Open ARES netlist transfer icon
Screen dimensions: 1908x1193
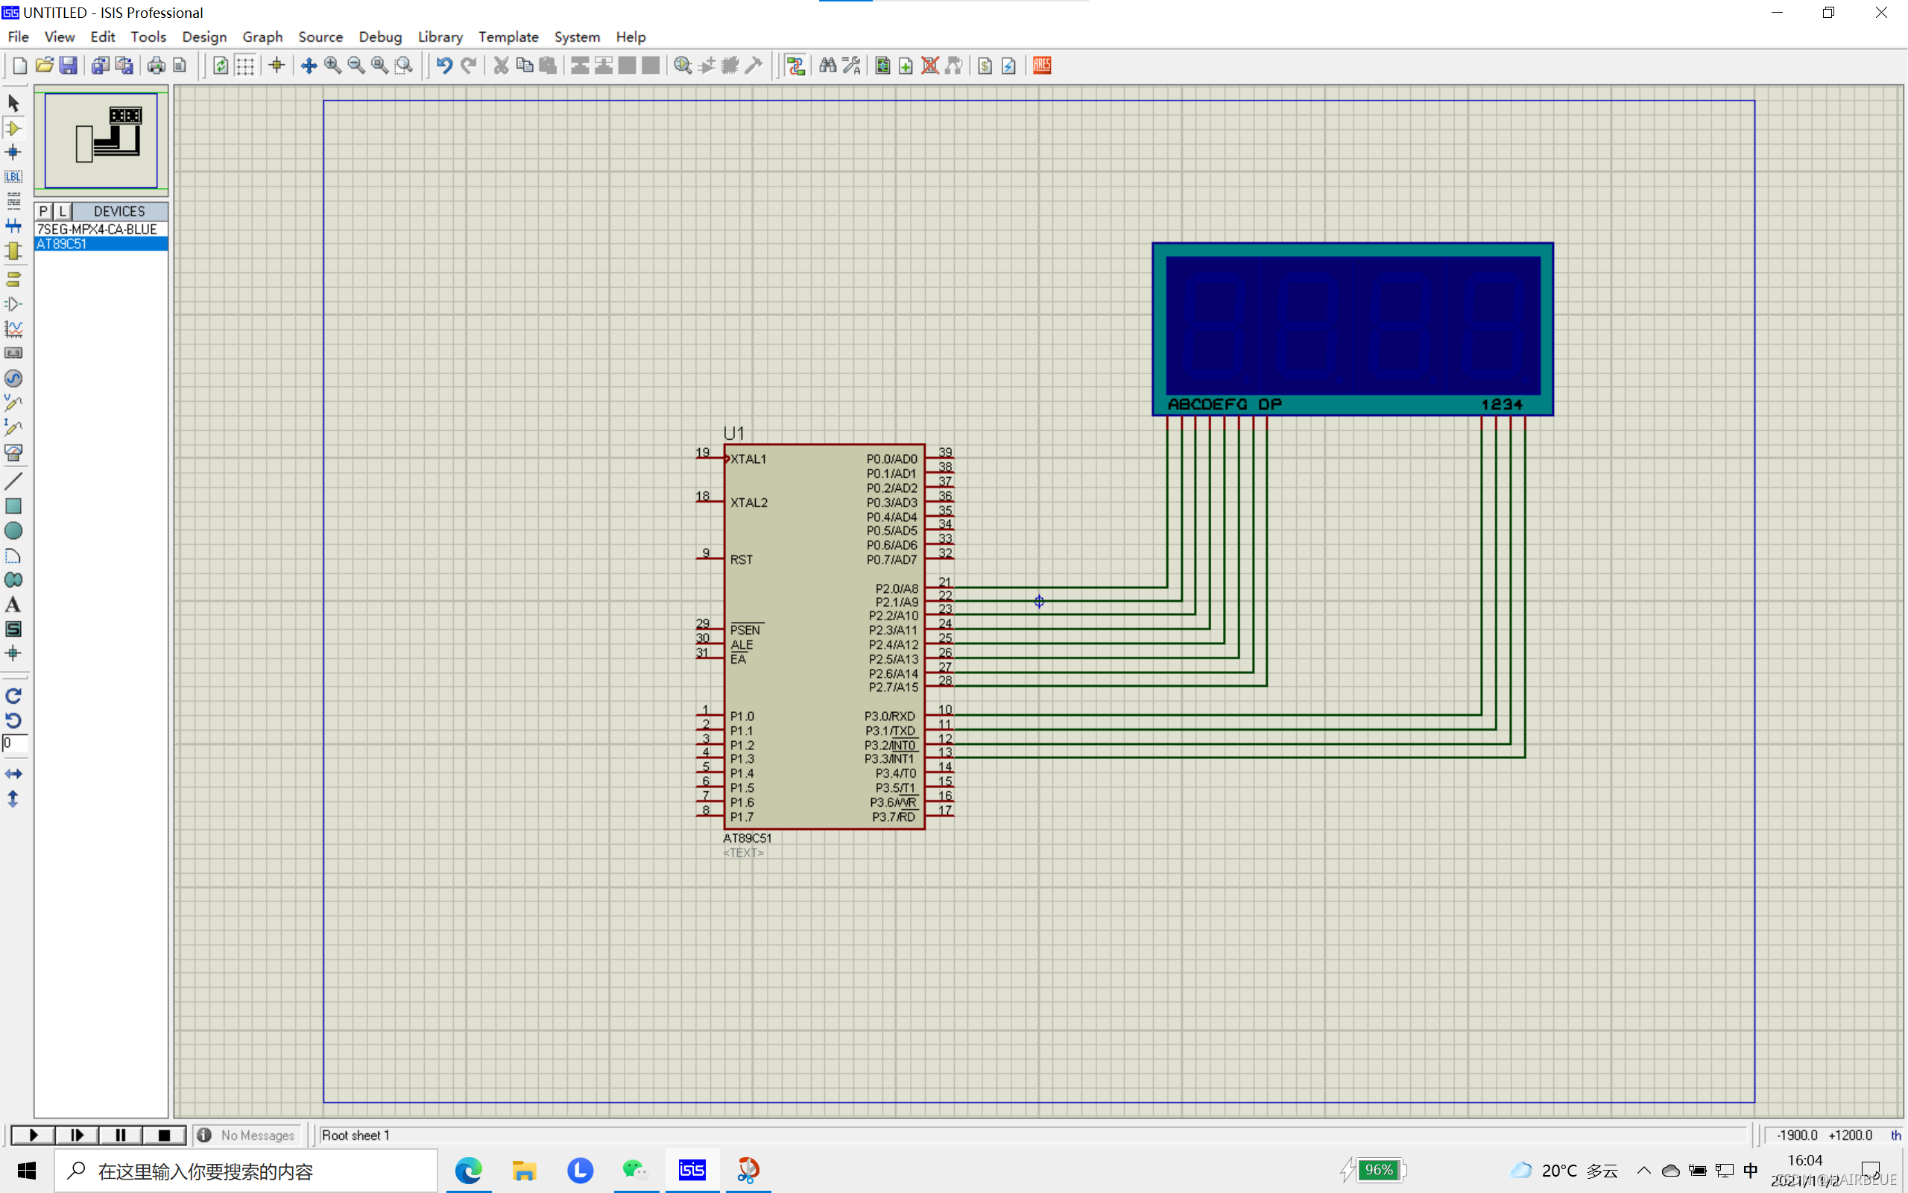pos(1042,66)
